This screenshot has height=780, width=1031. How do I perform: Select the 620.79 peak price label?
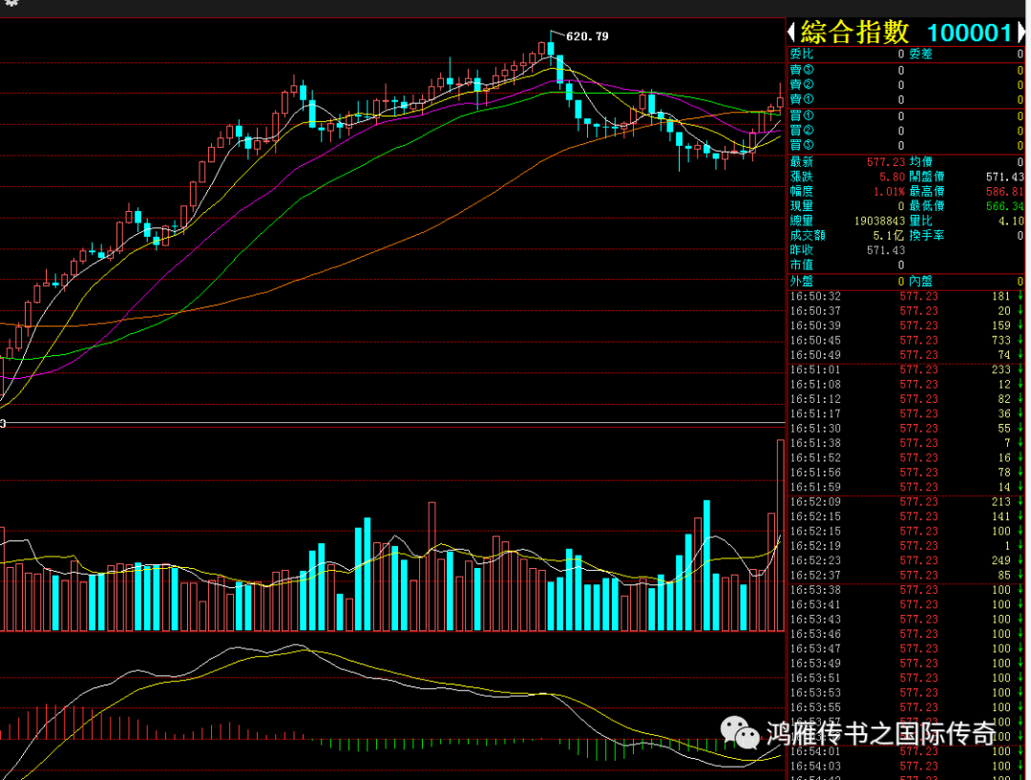587,36
